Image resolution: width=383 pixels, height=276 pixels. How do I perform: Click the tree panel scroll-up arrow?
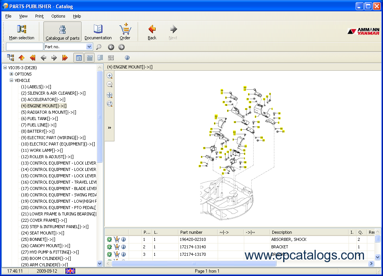(x=99, y=67)
